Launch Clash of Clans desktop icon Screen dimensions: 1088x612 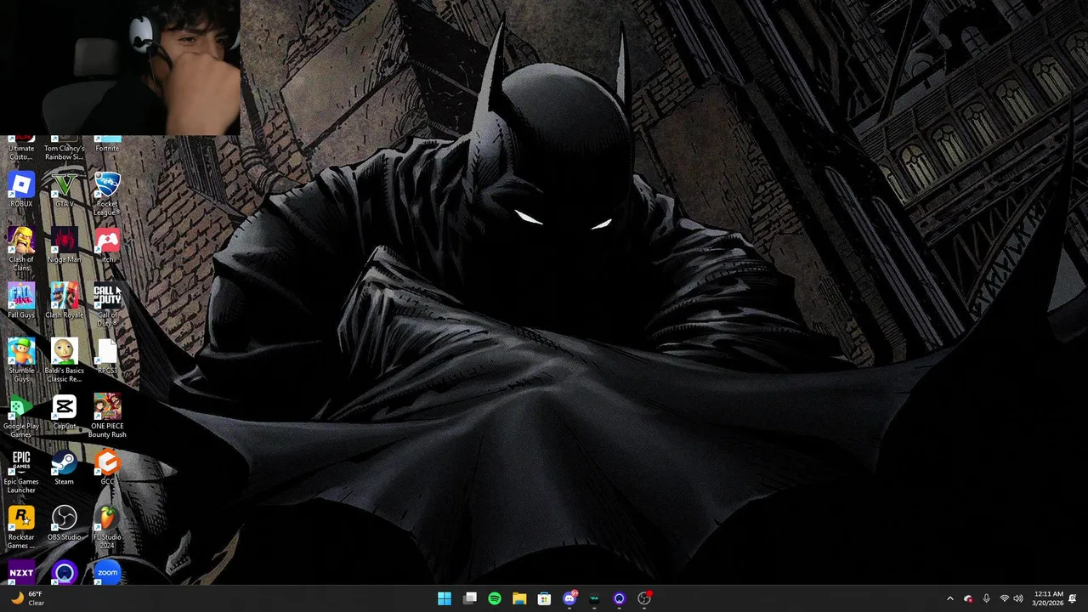[x=21, y=249]
